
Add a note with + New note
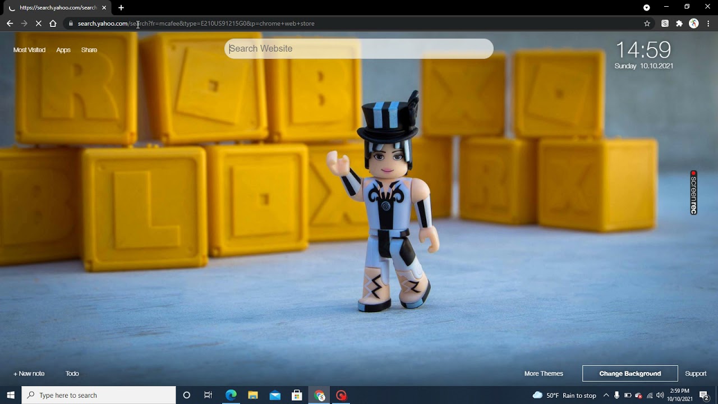(29, 373)
